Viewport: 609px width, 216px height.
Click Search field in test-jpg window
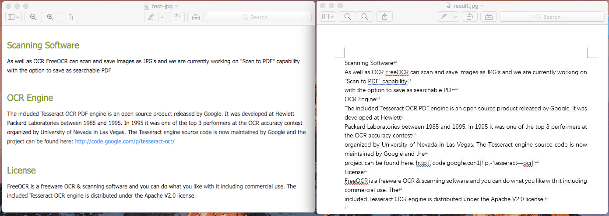259,17
